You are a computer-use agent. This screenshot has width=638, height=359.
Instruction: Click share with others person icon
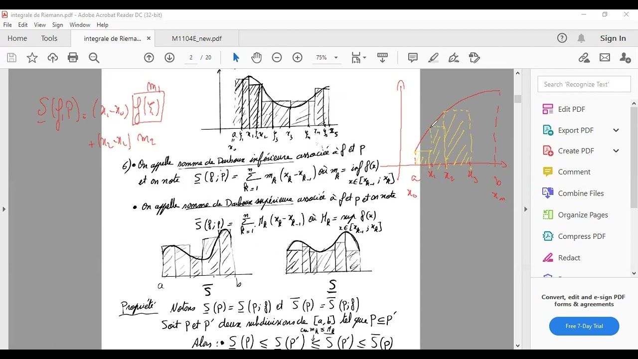625,58
